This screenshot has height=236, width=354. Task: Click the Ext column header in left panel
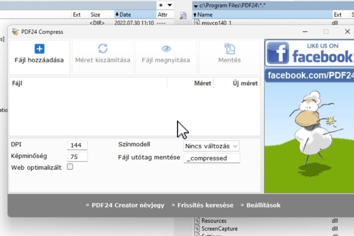tap(80, 15)
